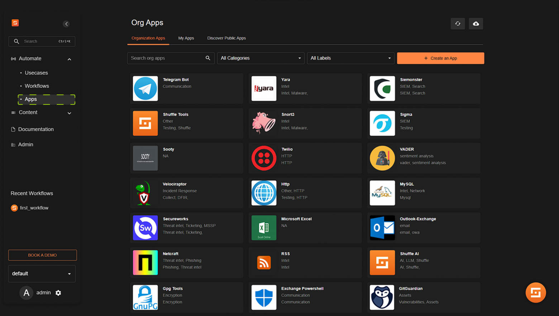Open Documentation from the sidebar
Screen dimensions: 559x316
[x=36, y=129]
